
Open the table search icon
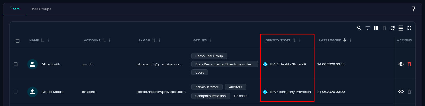[x=359, y=28]
